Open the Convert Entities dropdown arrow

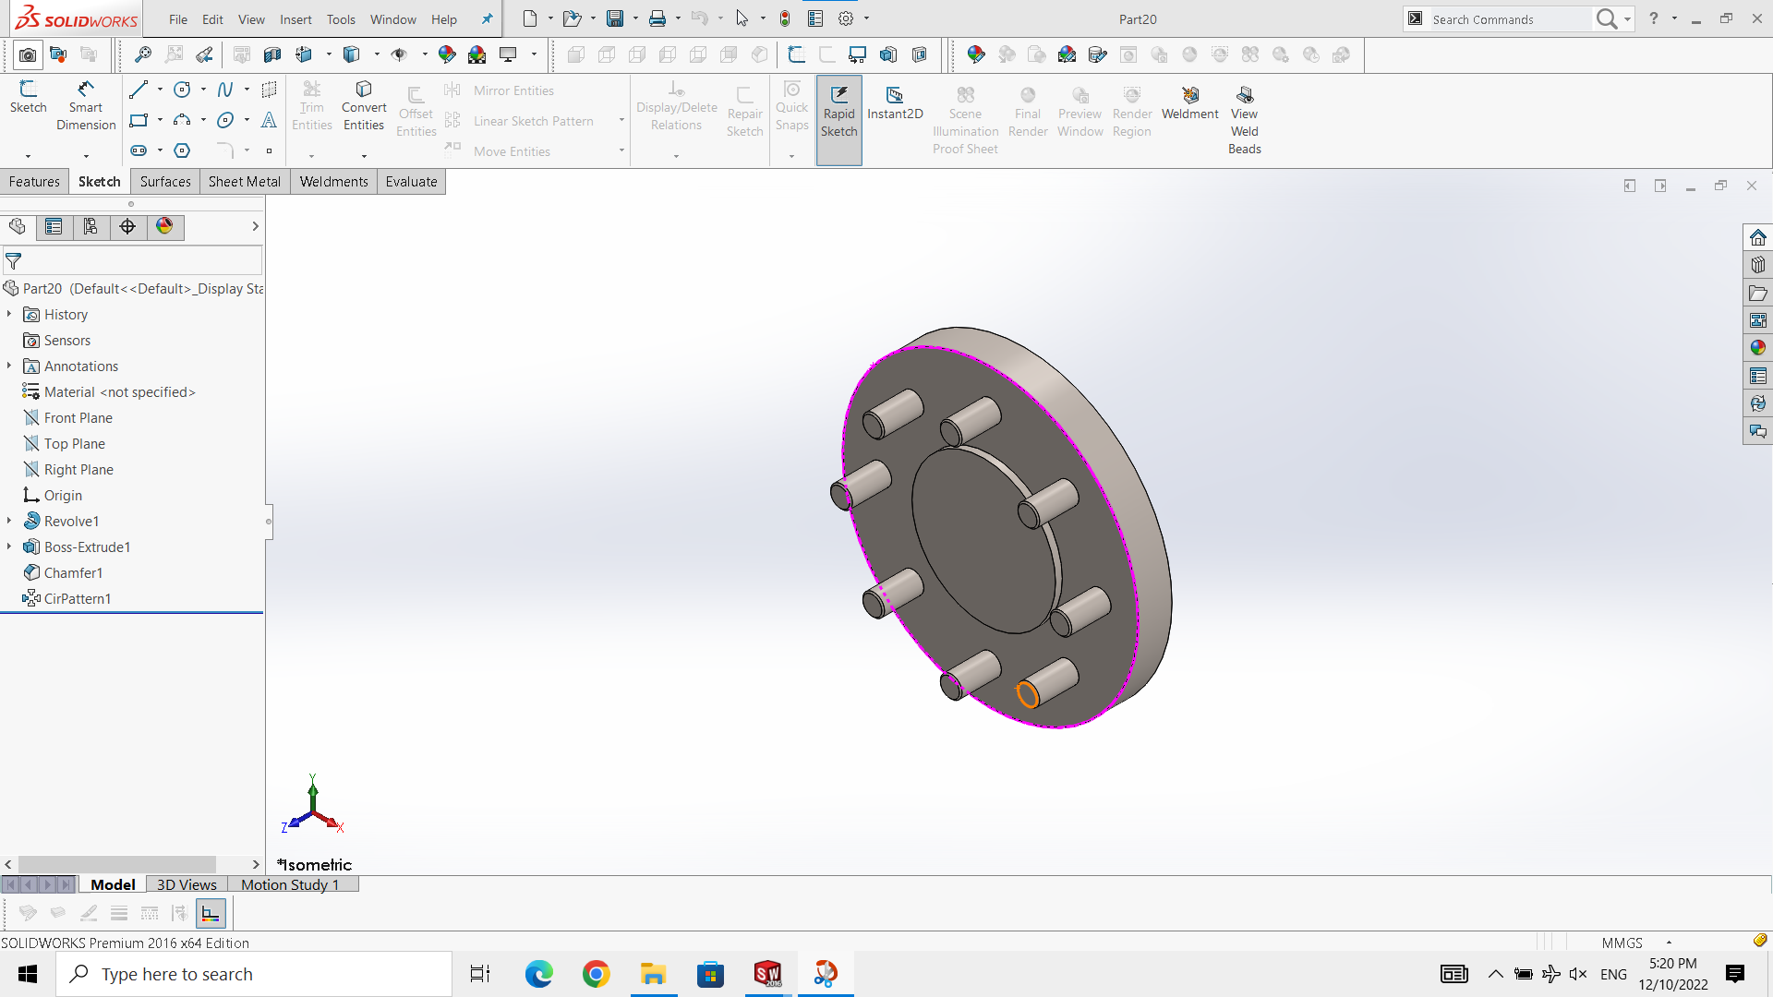pyautogui.click(x=364, y=156)
